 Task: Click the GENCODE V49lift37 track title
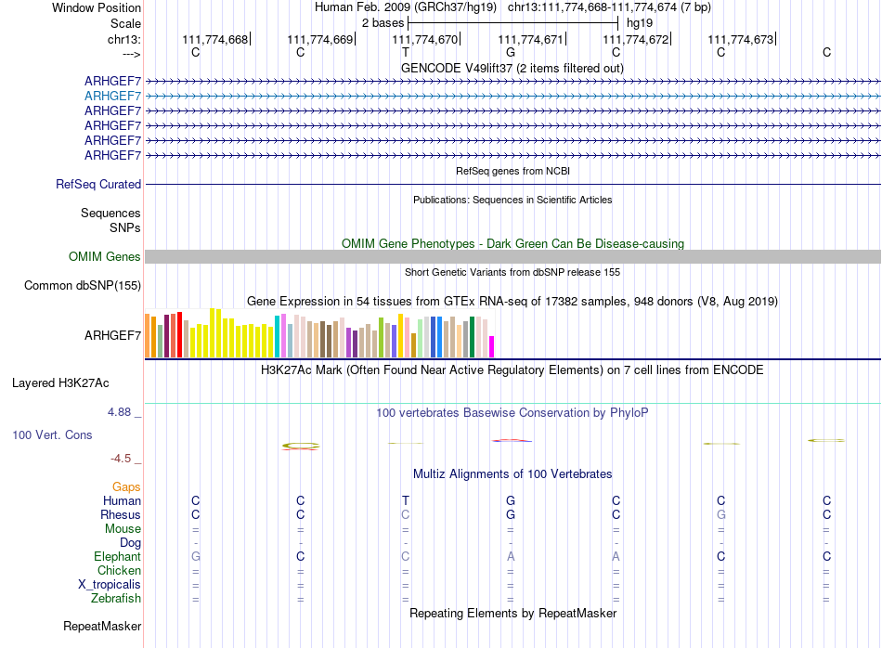coord(512,69)
